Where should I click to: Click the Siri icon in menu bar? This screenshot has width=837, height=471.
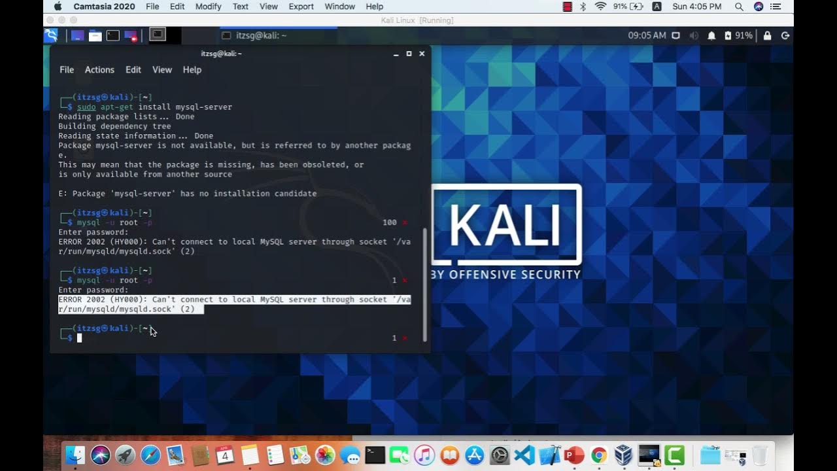pos(758,7)
